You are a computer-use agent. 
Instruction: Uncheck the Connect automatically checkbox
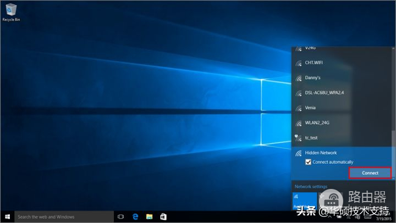[308, 162]
